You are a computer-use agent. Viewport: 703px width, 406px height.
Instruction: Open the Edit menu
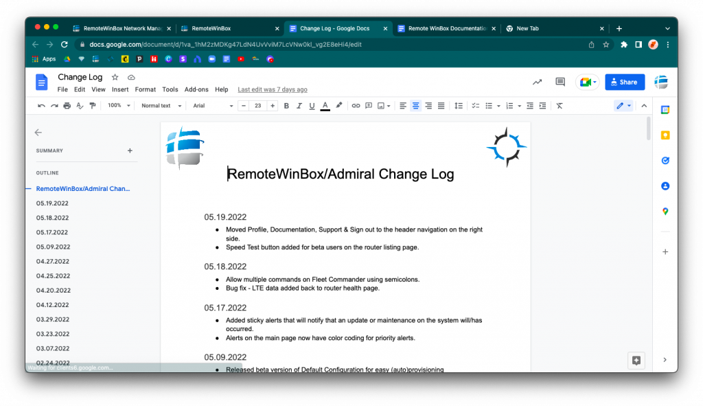[x=80, y=89]
